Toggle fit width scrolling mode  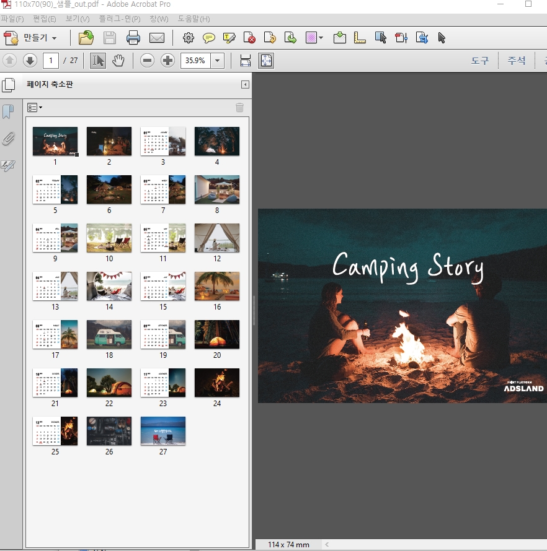246,61
